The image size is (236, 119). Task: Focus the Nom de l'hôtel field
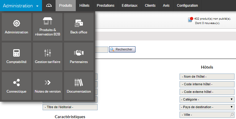(x=207, y=77)
